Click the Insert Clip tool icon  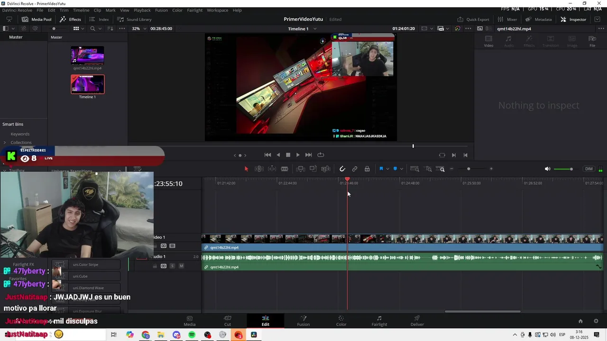pos(301,169)
